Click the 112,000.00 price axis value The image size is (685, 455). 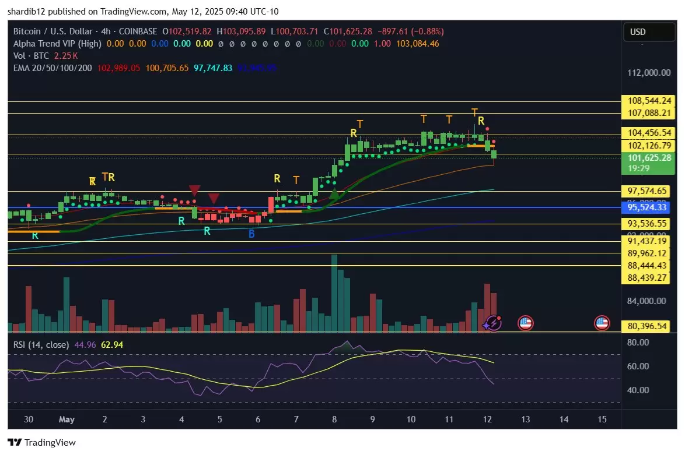pyautogui.click(x=649, y=73)
